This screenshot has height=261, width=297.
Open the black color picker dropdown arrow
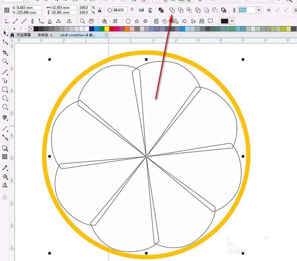pyautogui.click(x=232, y=21)
